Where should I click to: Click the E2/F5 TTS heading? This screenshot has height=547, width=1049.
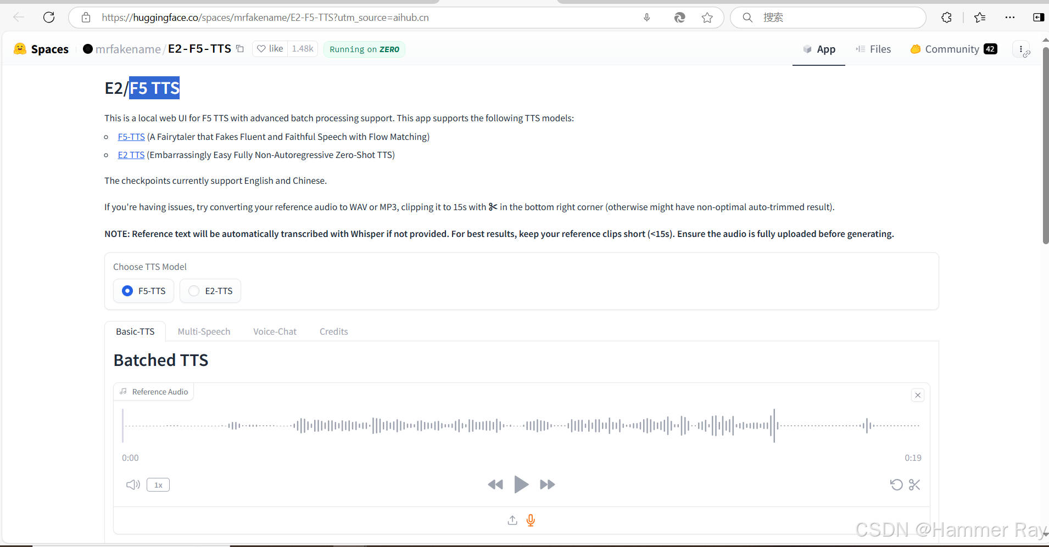pos(142,88)
